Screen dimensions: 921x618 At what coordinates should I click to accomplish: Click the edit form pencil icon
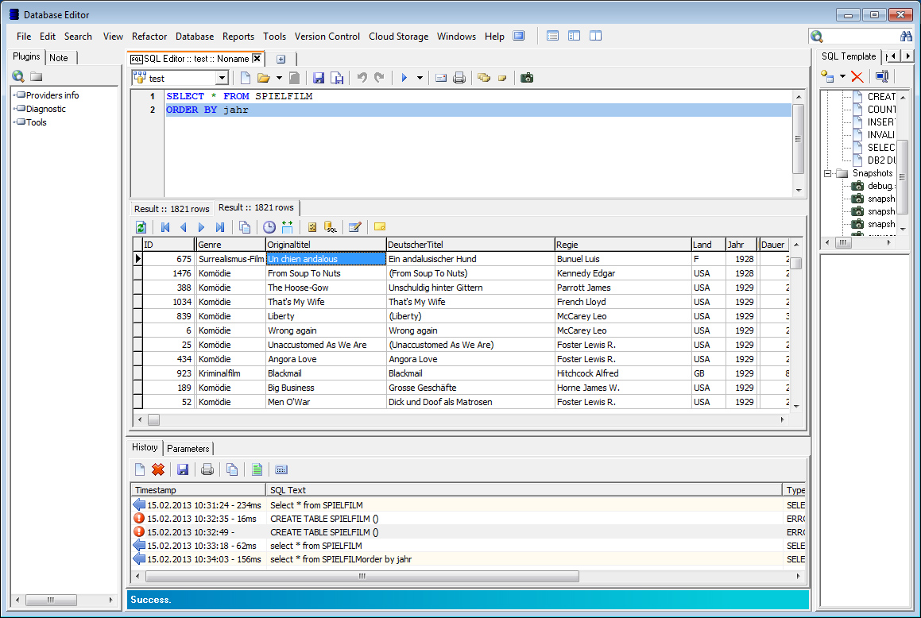(x=354, y=227)
